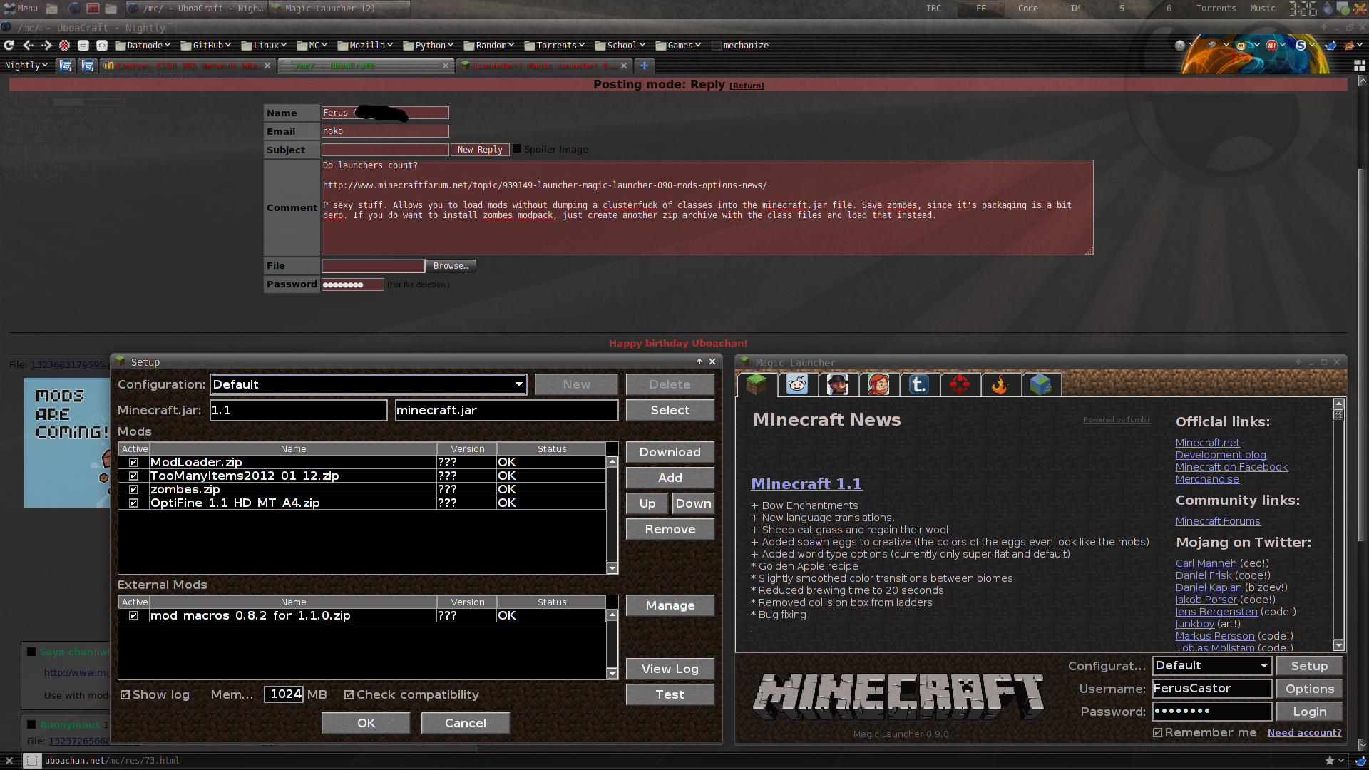Viewport: 1369px width, 770px height.
Task: Open the Configuration dropdown in Setup
Action: [x=369, y=384]
